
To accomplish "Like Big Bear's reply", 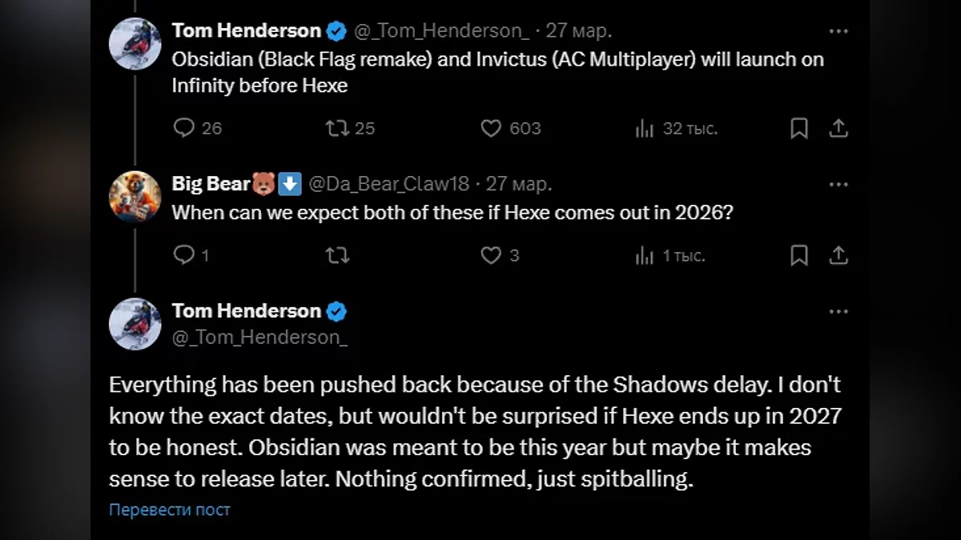I will pyautogui.click(x=491, y=255).
